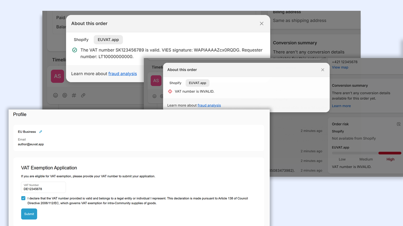Add hashtag reference with # icon

tap(74, 95)
